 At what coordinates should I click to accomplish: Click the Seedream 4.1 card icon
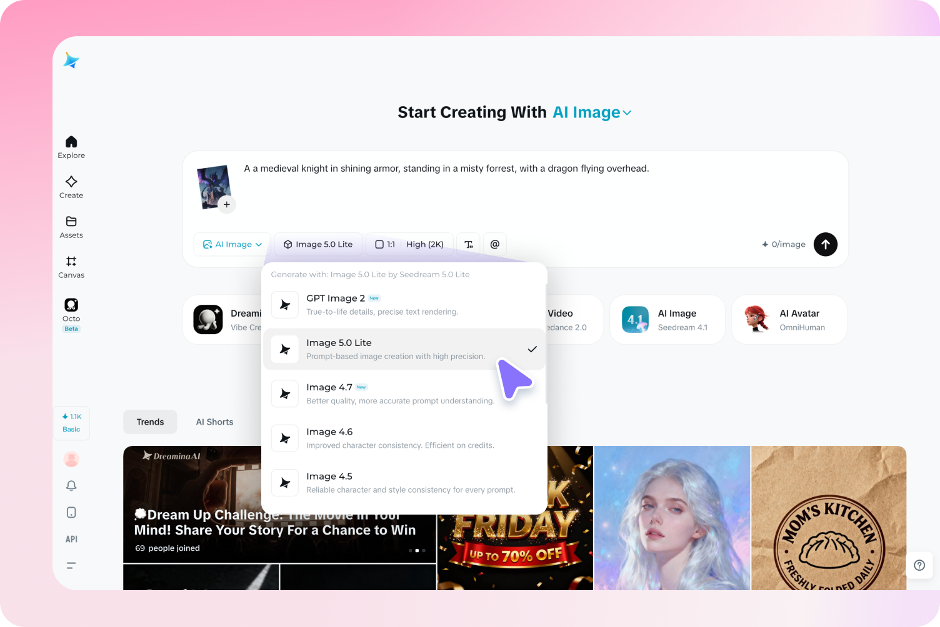pos(635,320)
